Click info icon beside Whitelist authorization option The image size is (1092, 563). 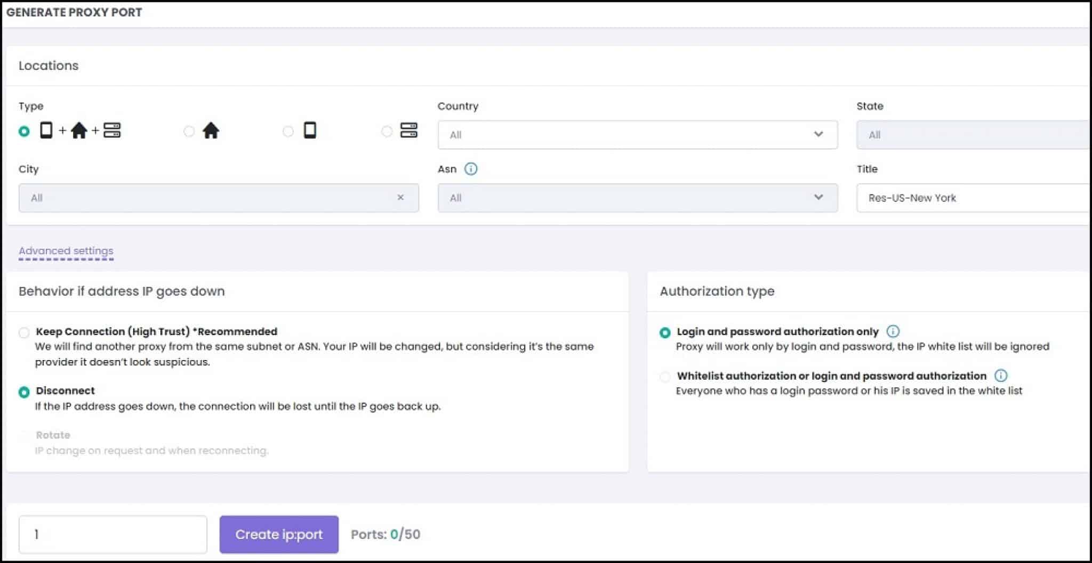point(1001,376)
